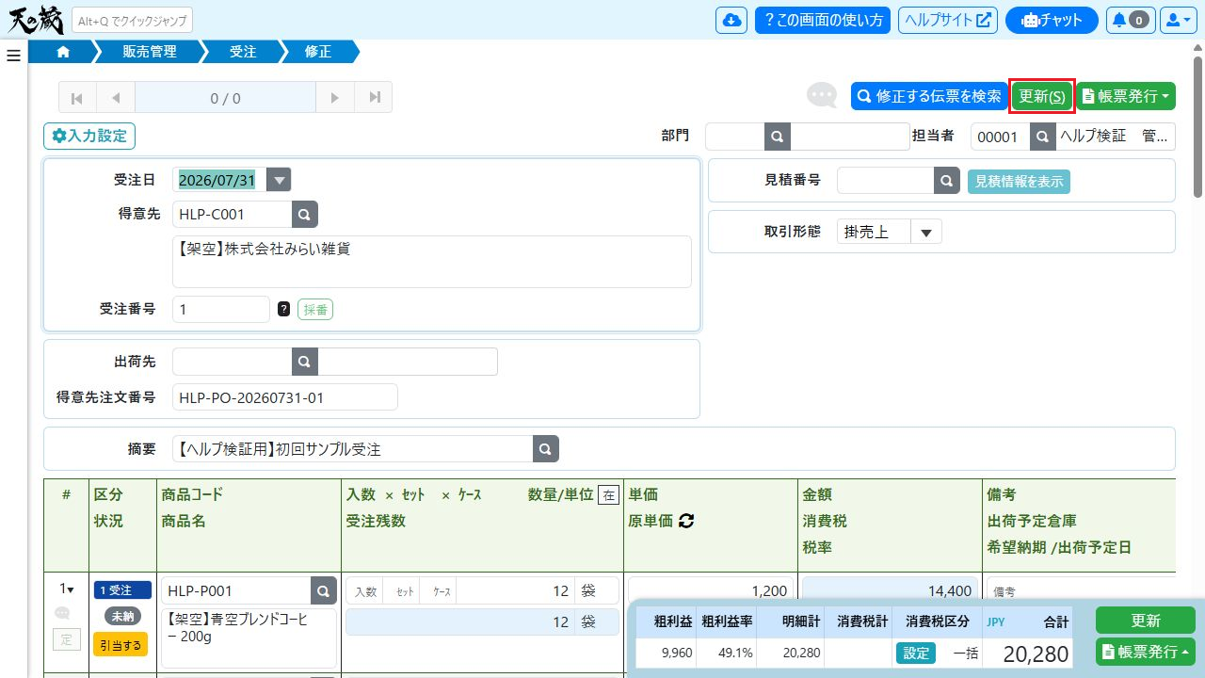The image size is (1205, 678).
Task: Refresh the 原単価 cost price
Action: pyautogui.click(x=686, y=521)
